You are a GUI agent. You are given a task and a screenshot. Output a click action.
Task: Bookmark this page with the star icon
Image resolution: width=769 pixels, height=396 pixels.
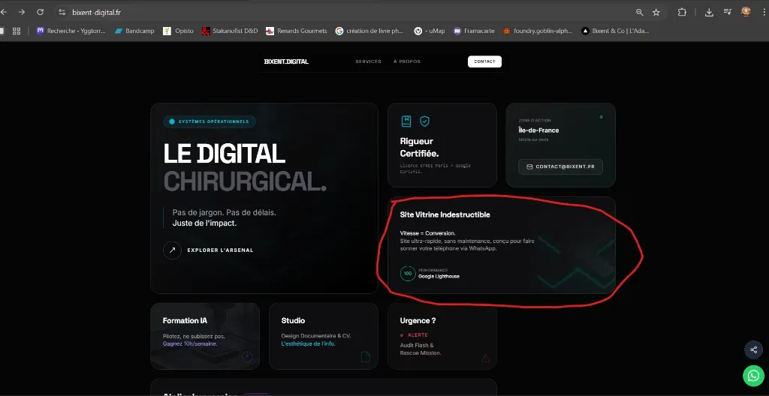656,12
